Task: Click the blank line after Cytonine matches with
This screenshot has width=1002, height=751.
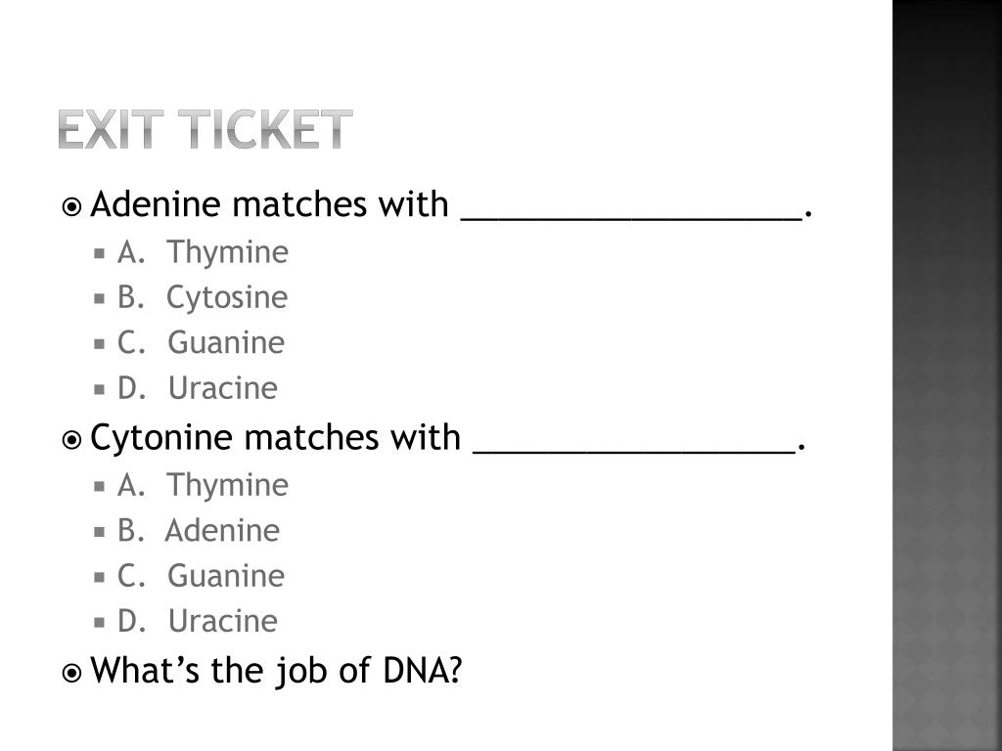Action: [x=634, y=448]
